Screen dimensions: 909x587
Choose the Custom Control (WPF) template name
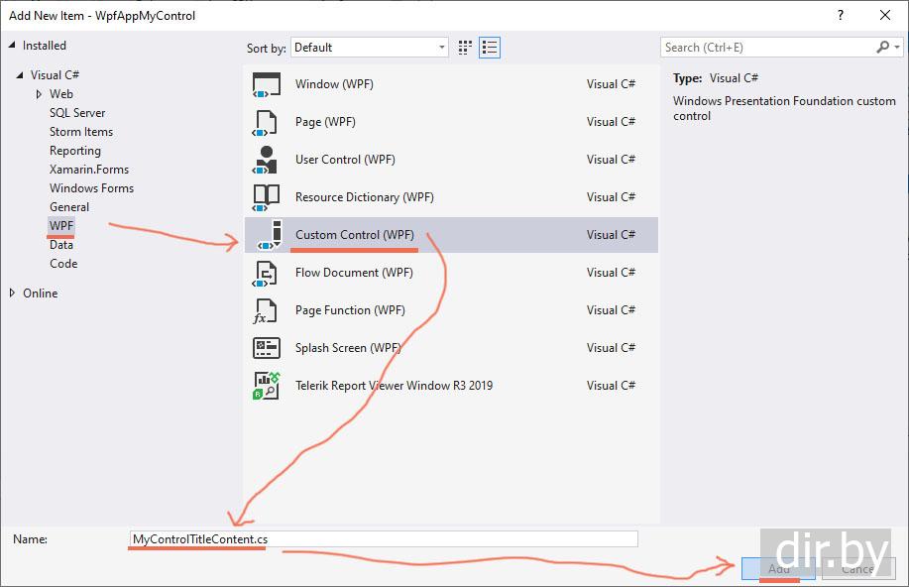pyautogui.click(x=355, y=235)
